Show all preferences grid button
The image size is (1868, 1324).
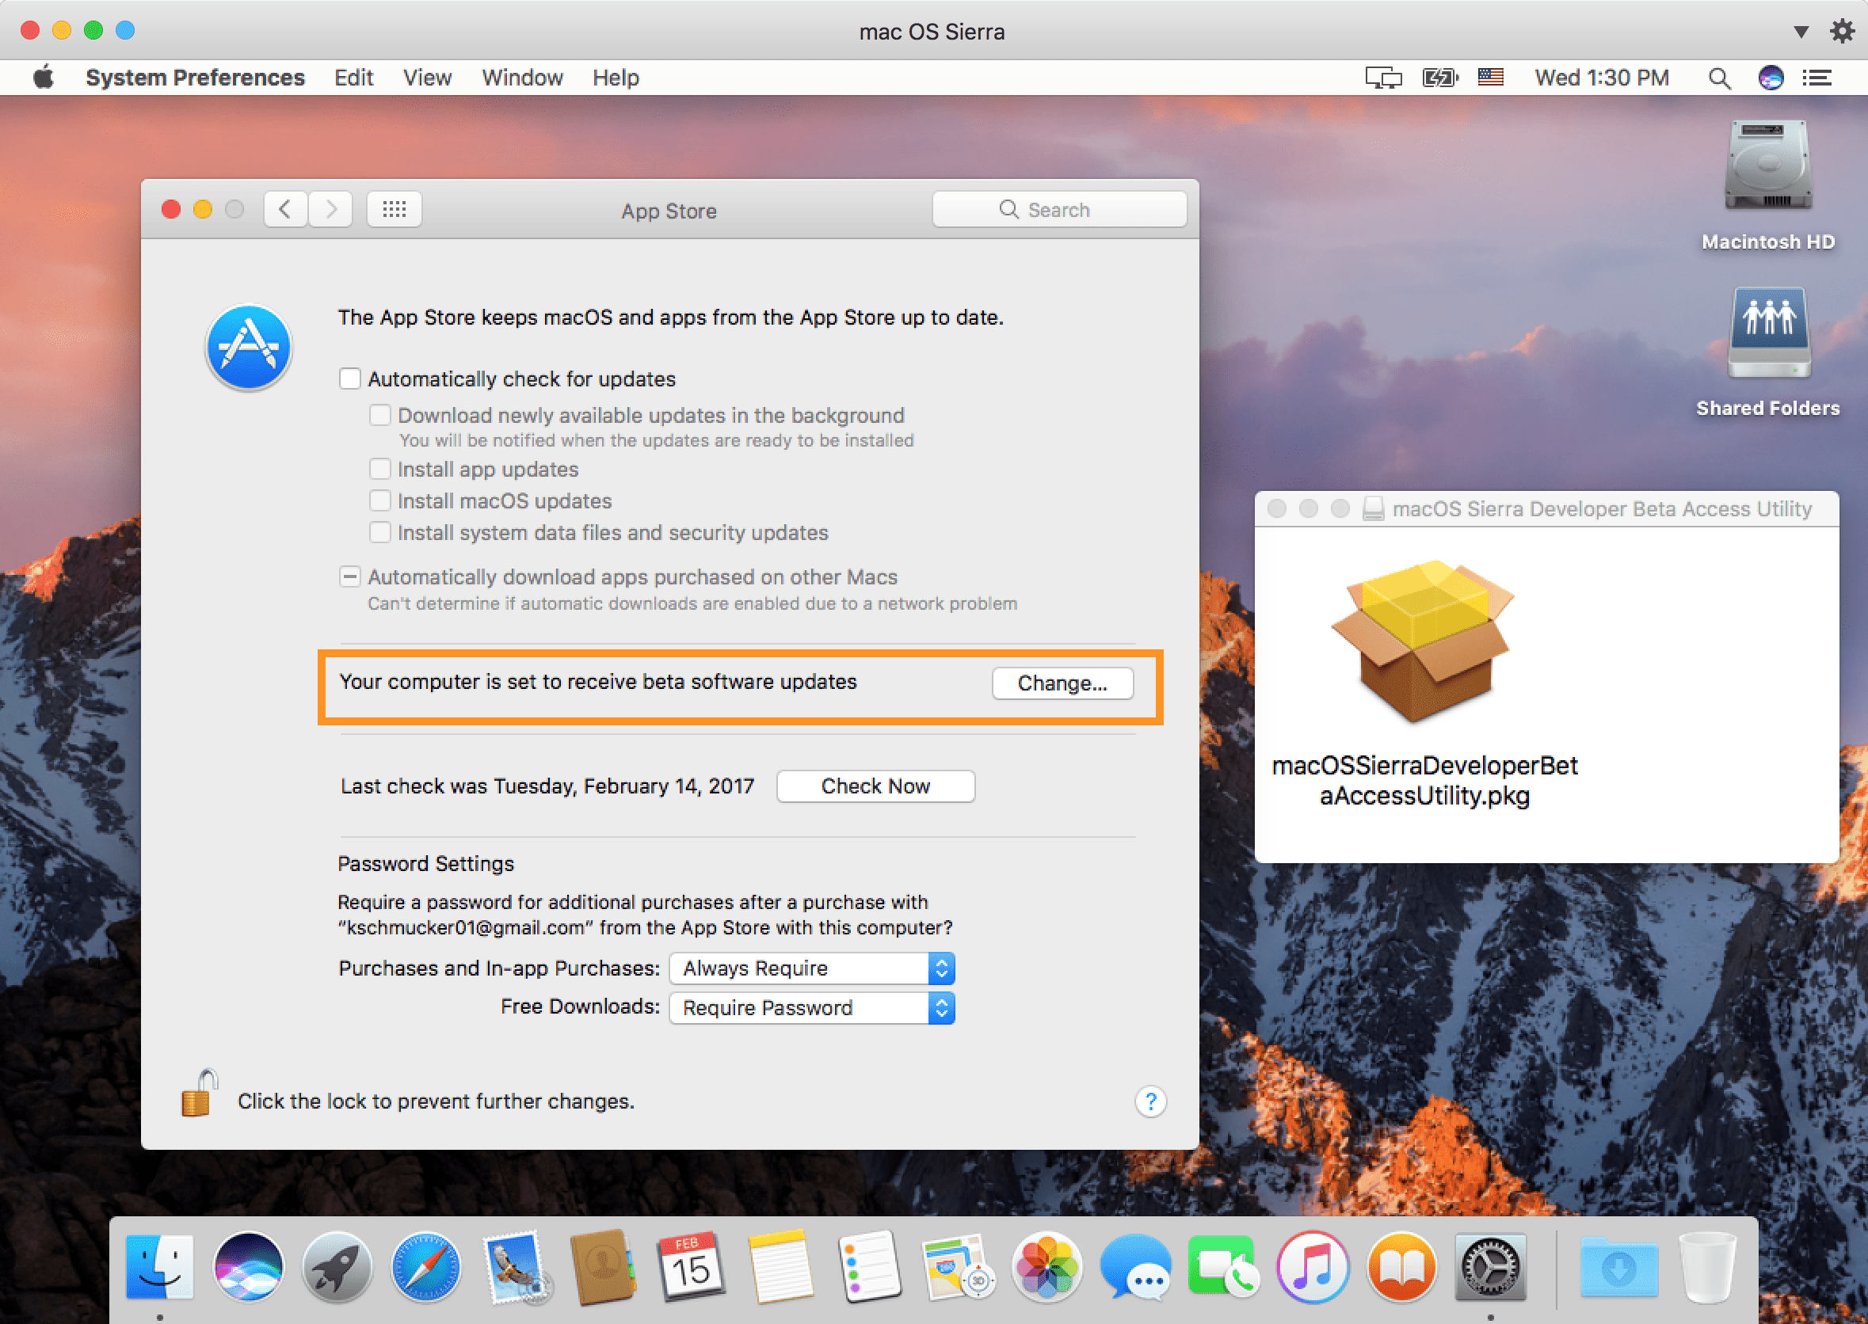(x=395, y=210)
